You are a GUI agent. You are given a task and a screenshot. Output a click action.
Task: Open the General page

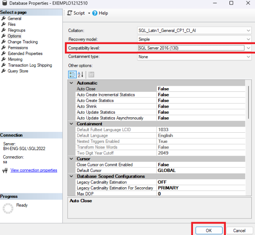[15, 19]
